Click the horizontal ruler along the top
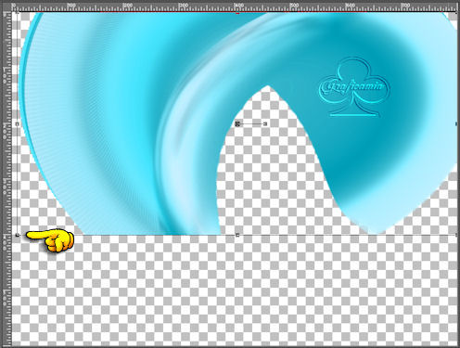 tap(236, 6)
